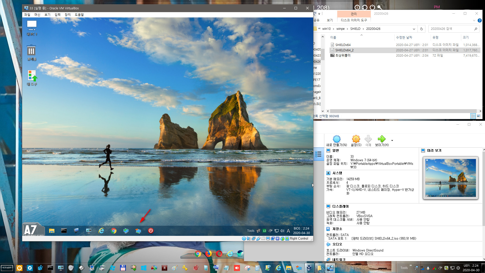Click the BIOS clock in the VM taskbar
Screen dimensions: 485x273
[301, 231]
